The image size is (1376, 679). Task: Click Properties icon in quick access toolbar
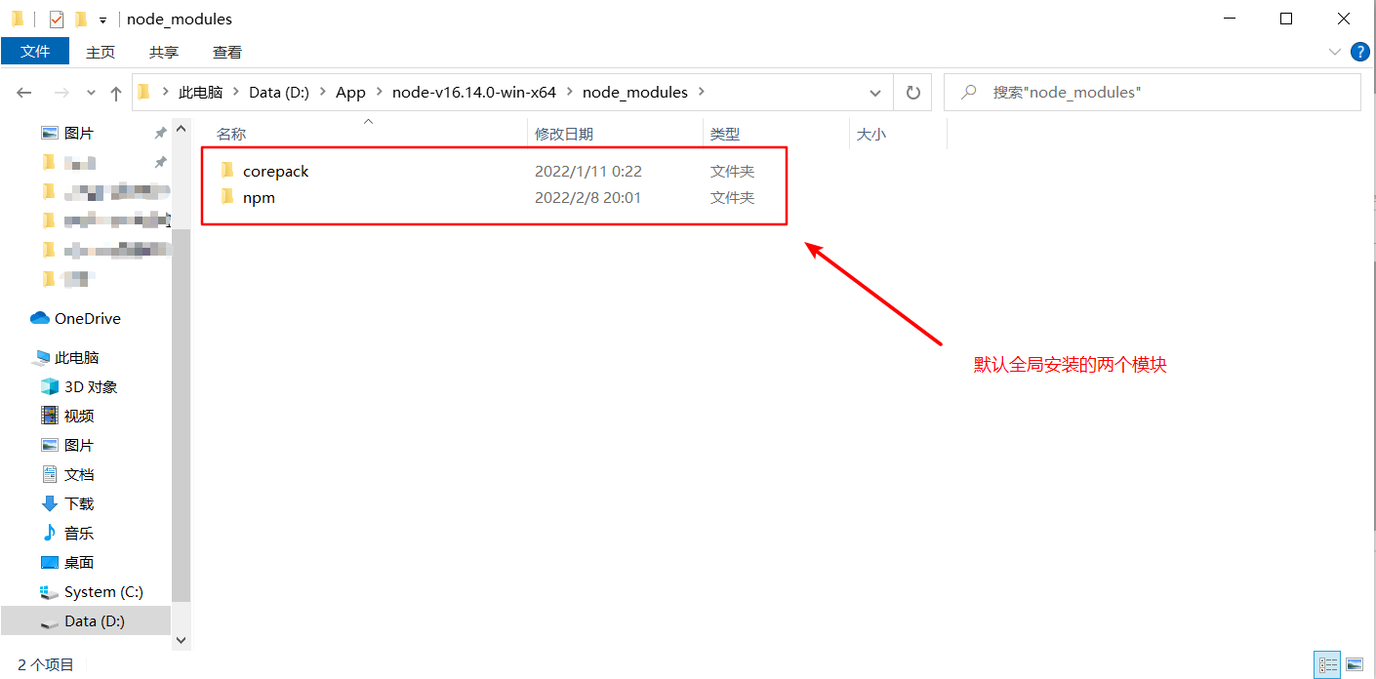56,19
